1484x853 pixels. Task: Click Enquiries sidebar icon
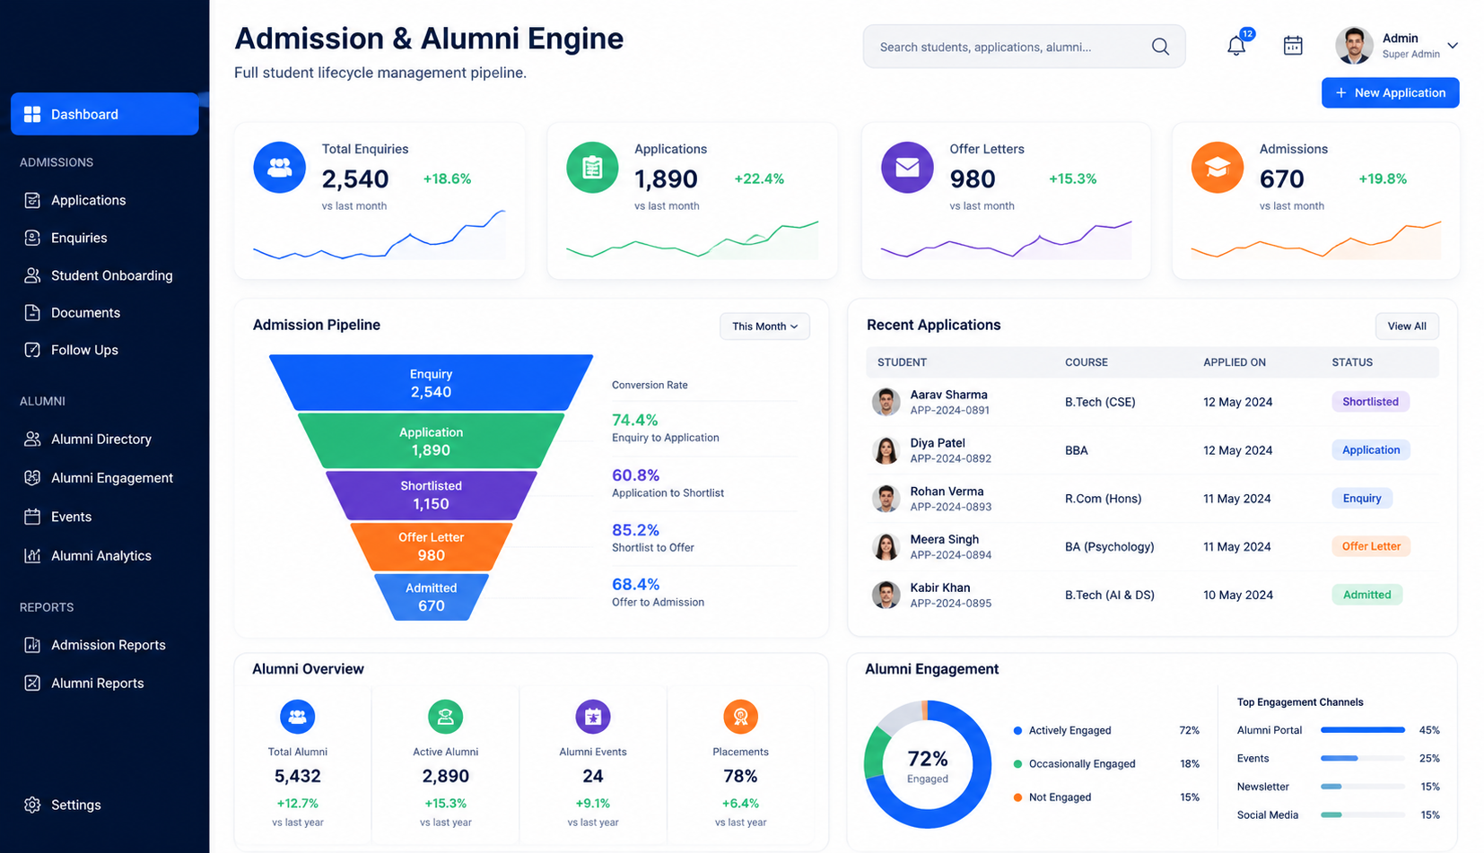click(x=32, y=238)
